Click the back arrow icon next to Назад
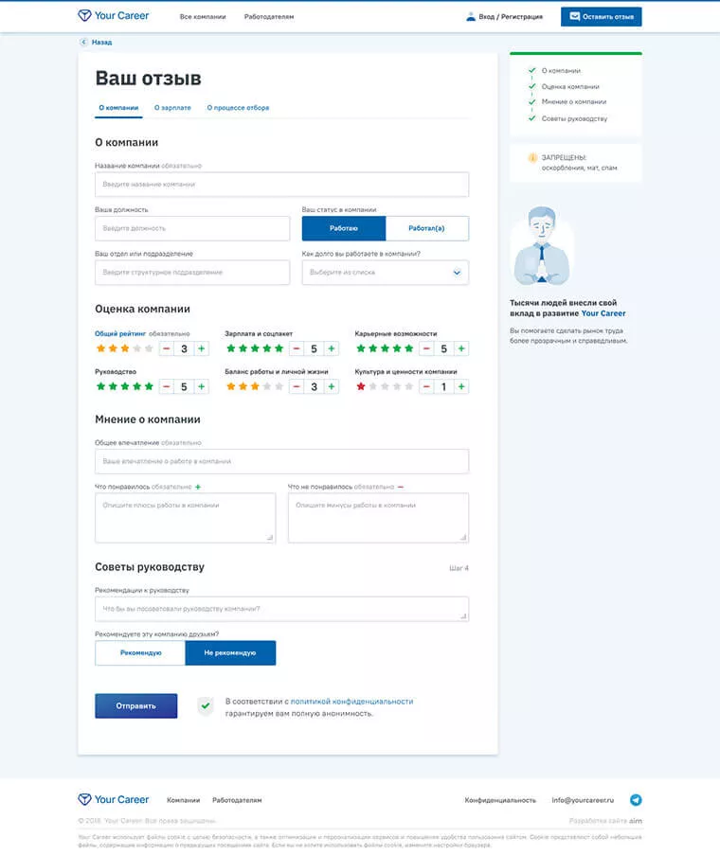 point(83,43)
